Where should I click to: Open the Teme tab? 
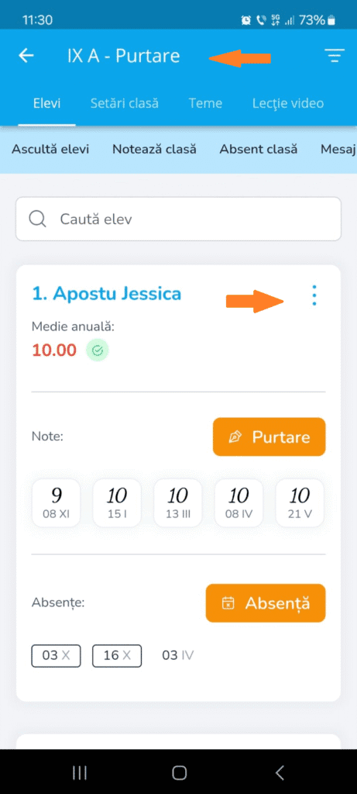point(205,103)
